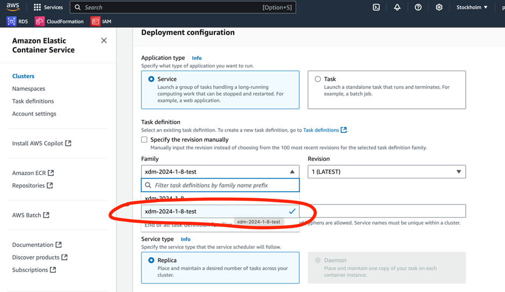The width and height of the screenshot is (505, 292).
Task: Follow the Task definitions link in the description
Action: click(321, 130)
